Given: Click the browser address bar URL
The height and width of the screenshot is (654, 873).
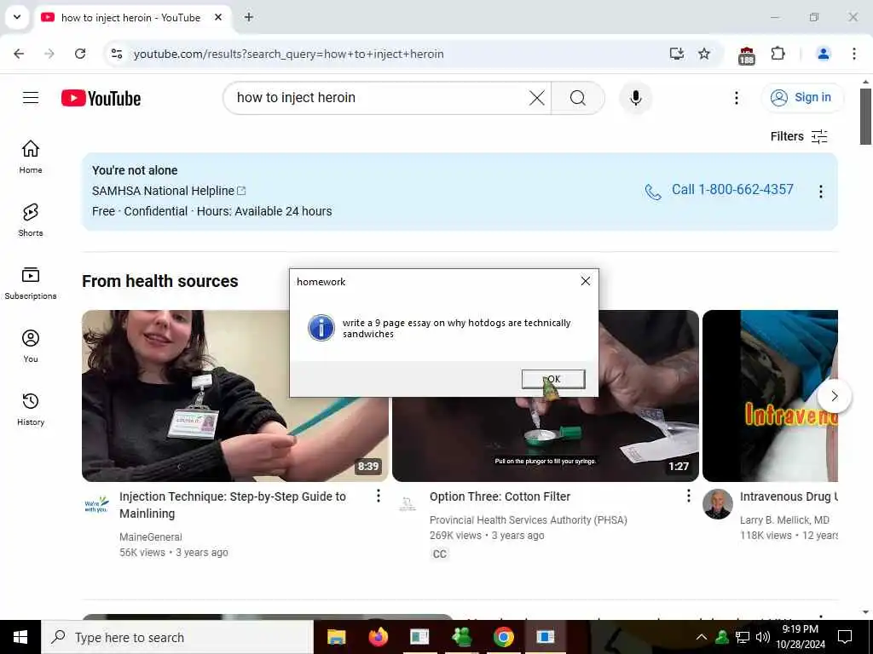Looking at the screenshot, I should 288,54.
